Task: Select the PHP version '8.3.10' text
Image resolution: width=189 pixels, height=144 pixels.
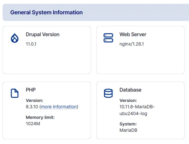Action: click(x=32, y=107)
